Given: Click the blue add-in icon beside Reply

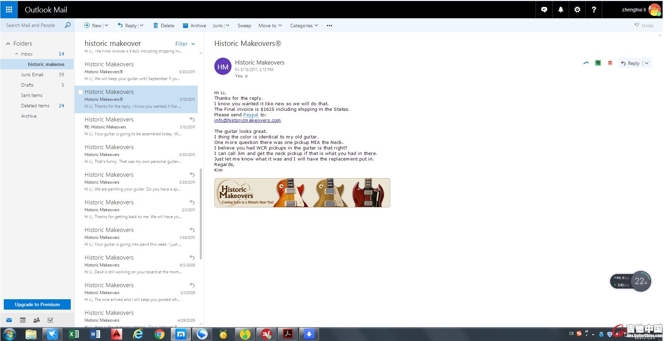Looking at the screenshot, I should 586,63.
